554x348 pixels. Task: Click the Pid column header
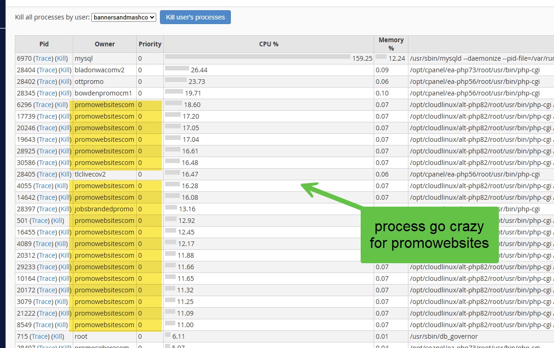[x=44, y=44]
